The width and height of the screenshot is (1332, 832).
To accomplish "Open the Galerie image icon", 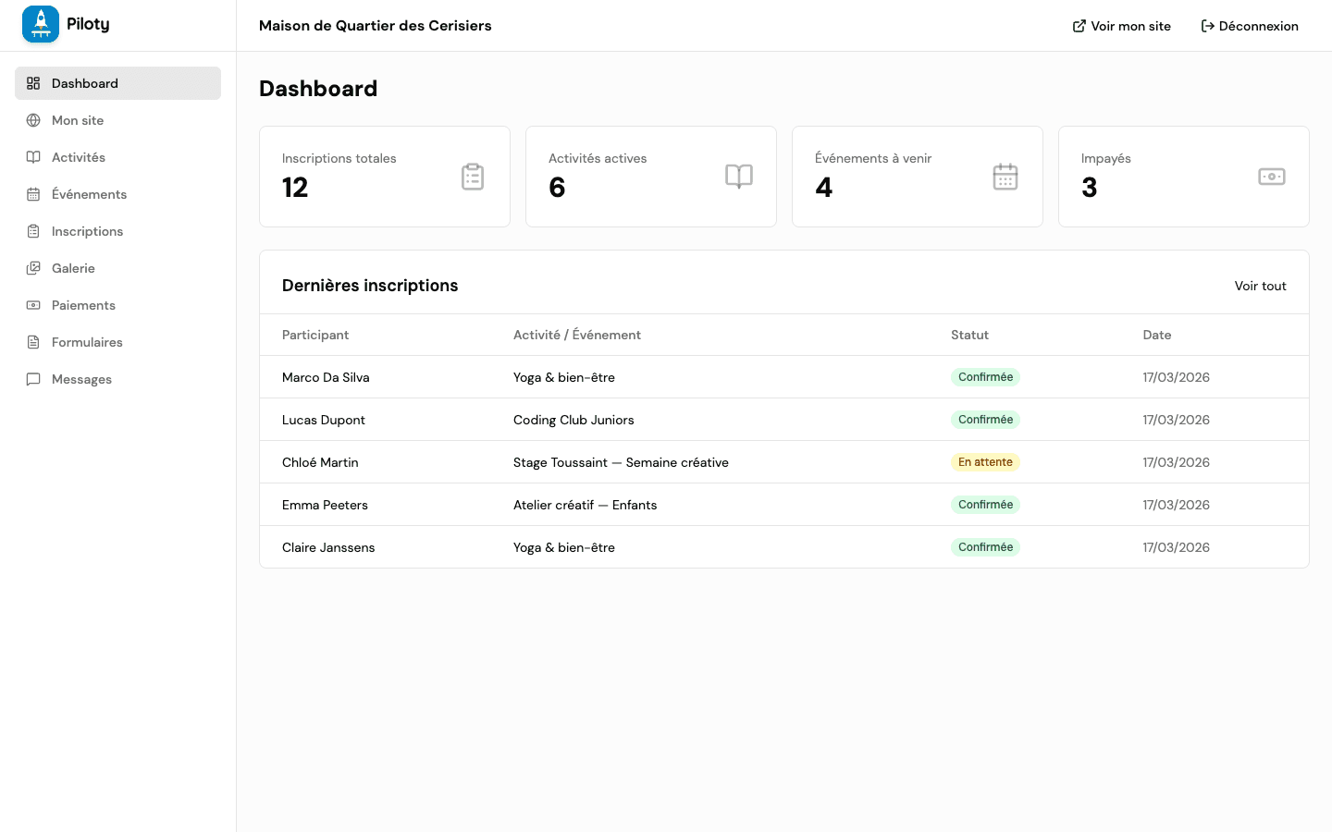I will (x=33, y=268).
